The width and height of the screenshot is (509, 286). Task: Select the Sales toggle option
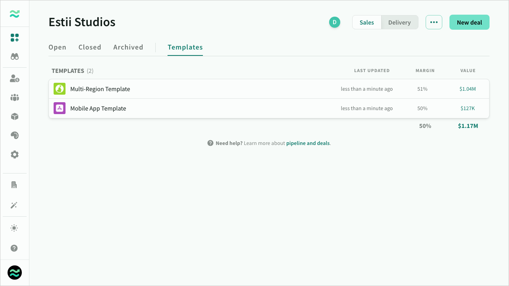(x=366, y=22)
